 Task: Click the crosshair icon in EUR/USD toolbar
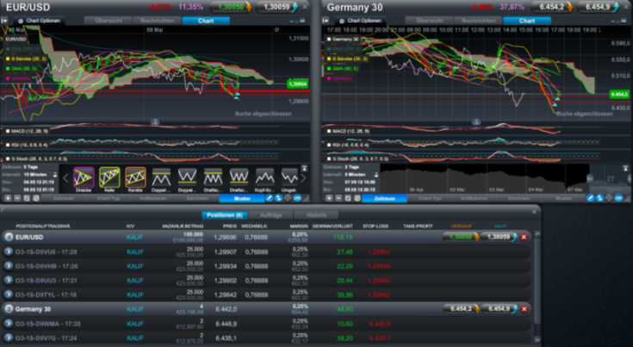pos(288,198)
